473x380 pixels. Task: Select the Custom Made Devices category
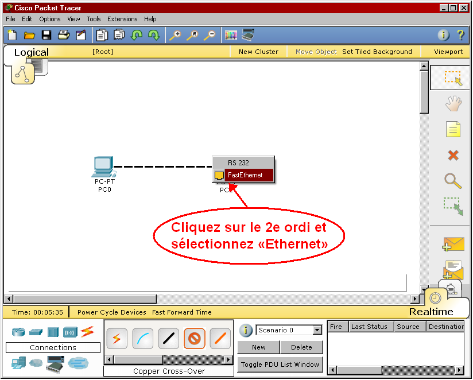[55, 364]
